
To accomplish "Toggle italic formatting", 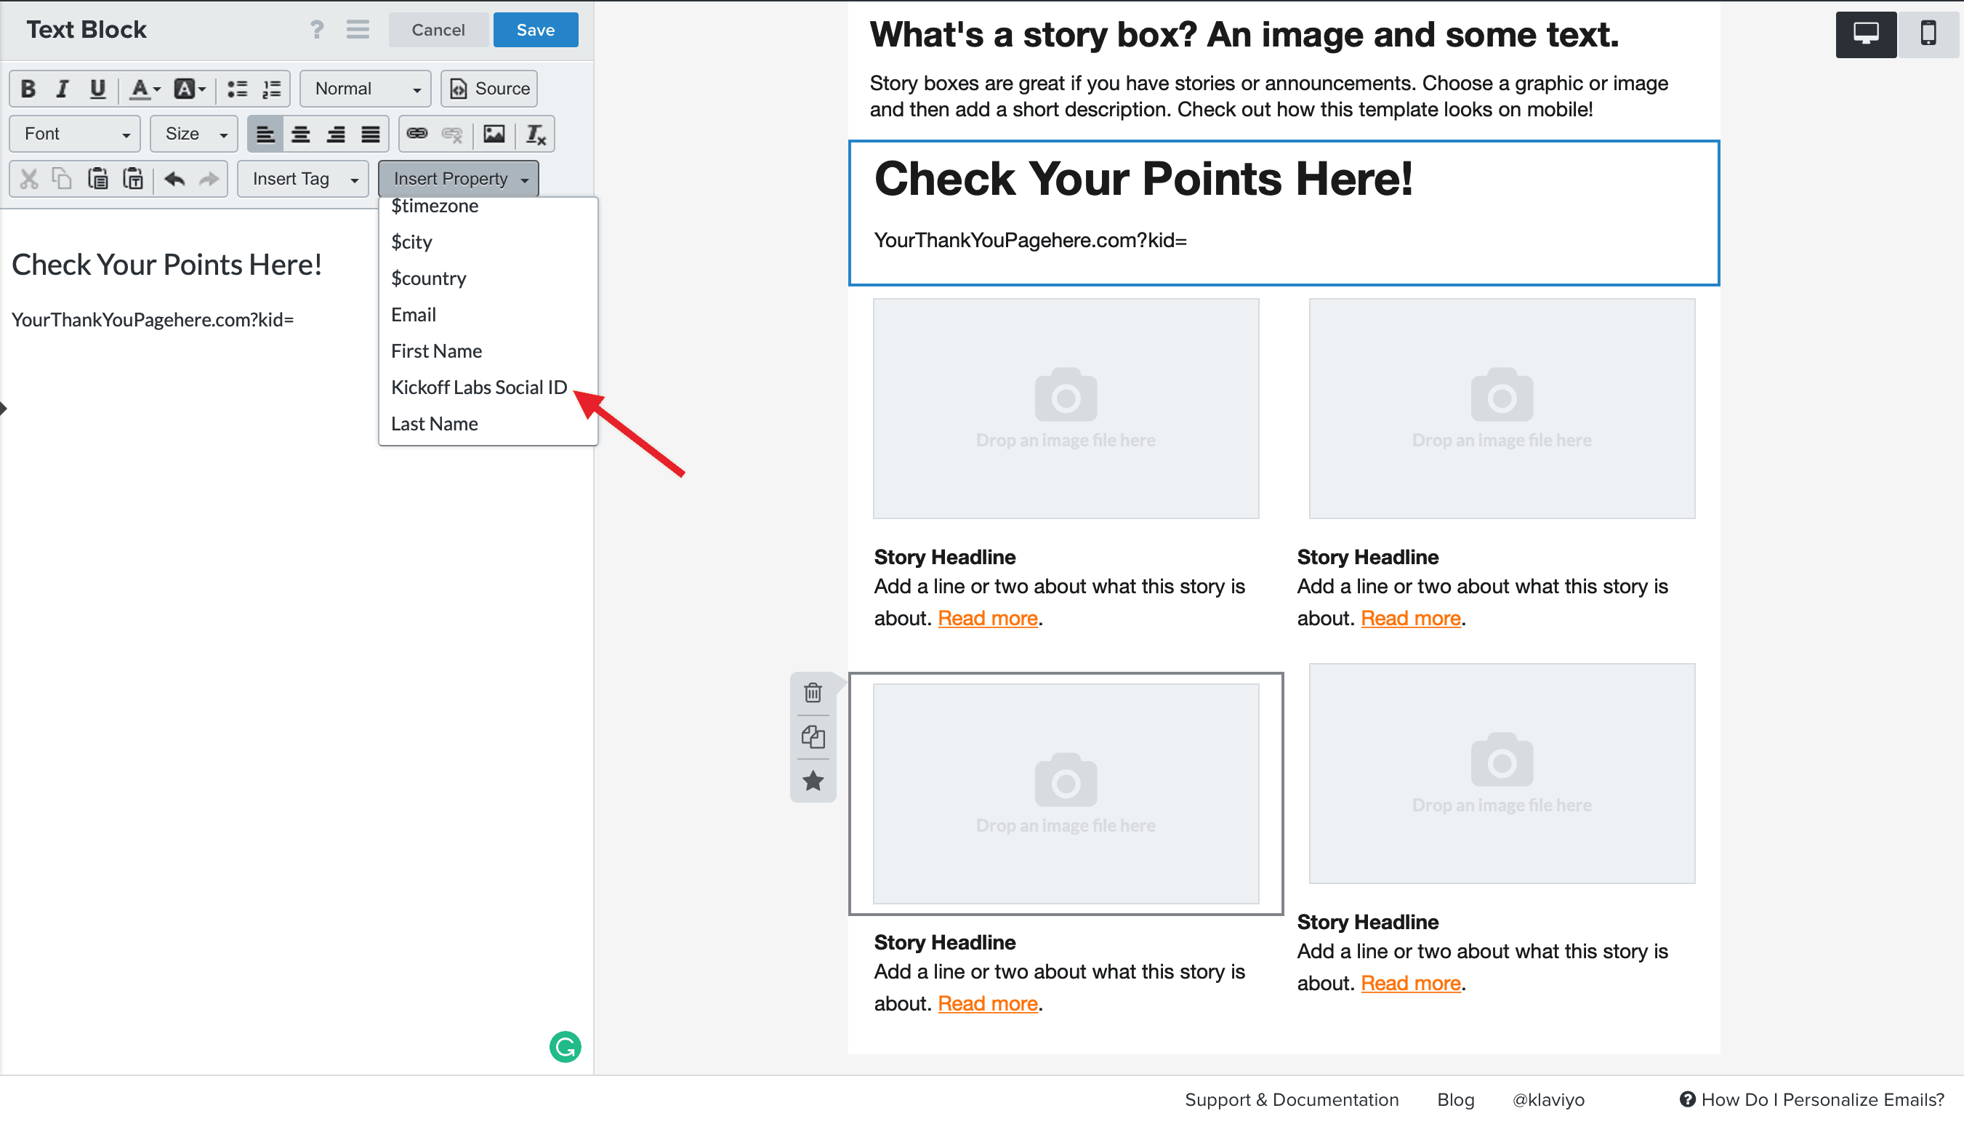I will pyautogui.click(x=63, y=89).
